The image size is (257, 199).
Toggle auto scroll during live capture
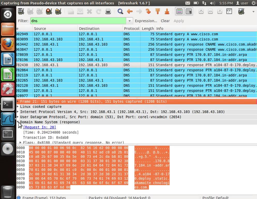pos(189,11)
